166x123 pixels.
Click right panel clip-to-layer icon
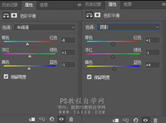(x=115, y=121)
